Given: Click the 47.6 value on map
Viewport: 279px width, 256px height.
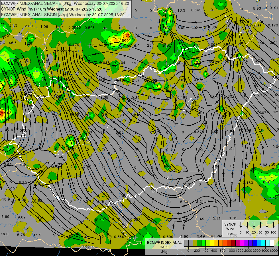Looking at the screenshot, I should (x=9, y=130).
